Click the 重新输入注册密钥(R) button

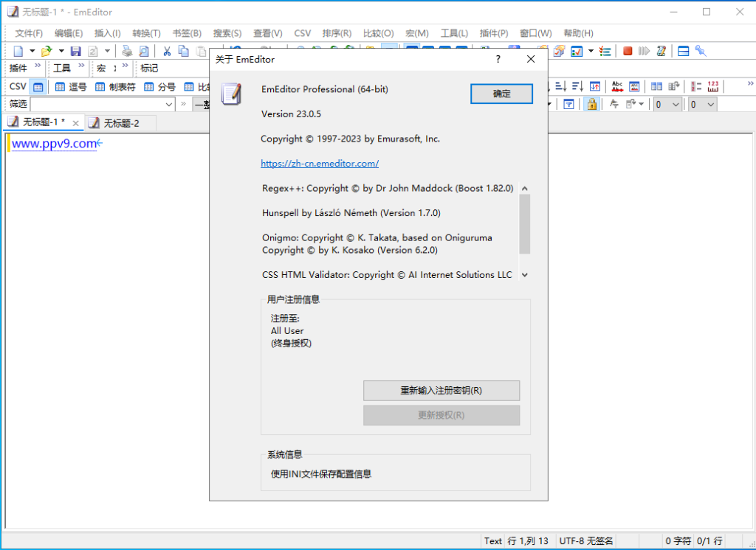(x=441, y=391)
